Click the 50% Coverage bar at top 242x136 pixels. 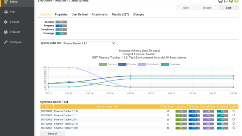click(x=61, y=33)
